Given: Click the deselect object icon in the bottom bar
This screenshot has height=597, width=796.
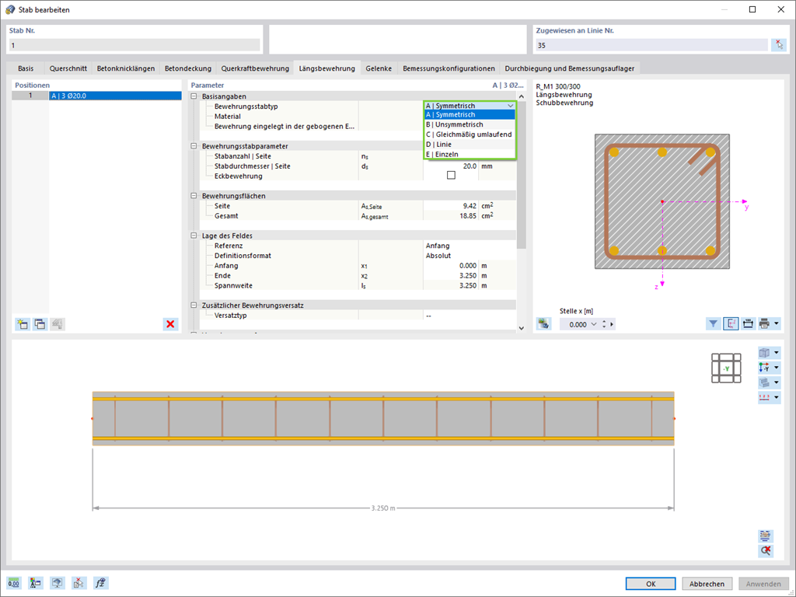Looking at the screenshot, I should pyautogui.click(x=79, y=583).
